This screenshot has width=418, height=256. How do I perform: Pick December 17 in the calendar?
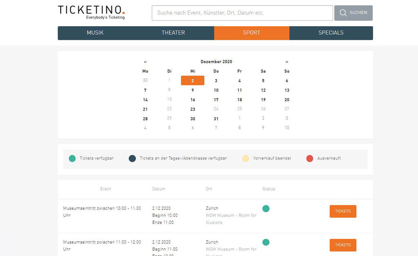[x=216, y=100]
